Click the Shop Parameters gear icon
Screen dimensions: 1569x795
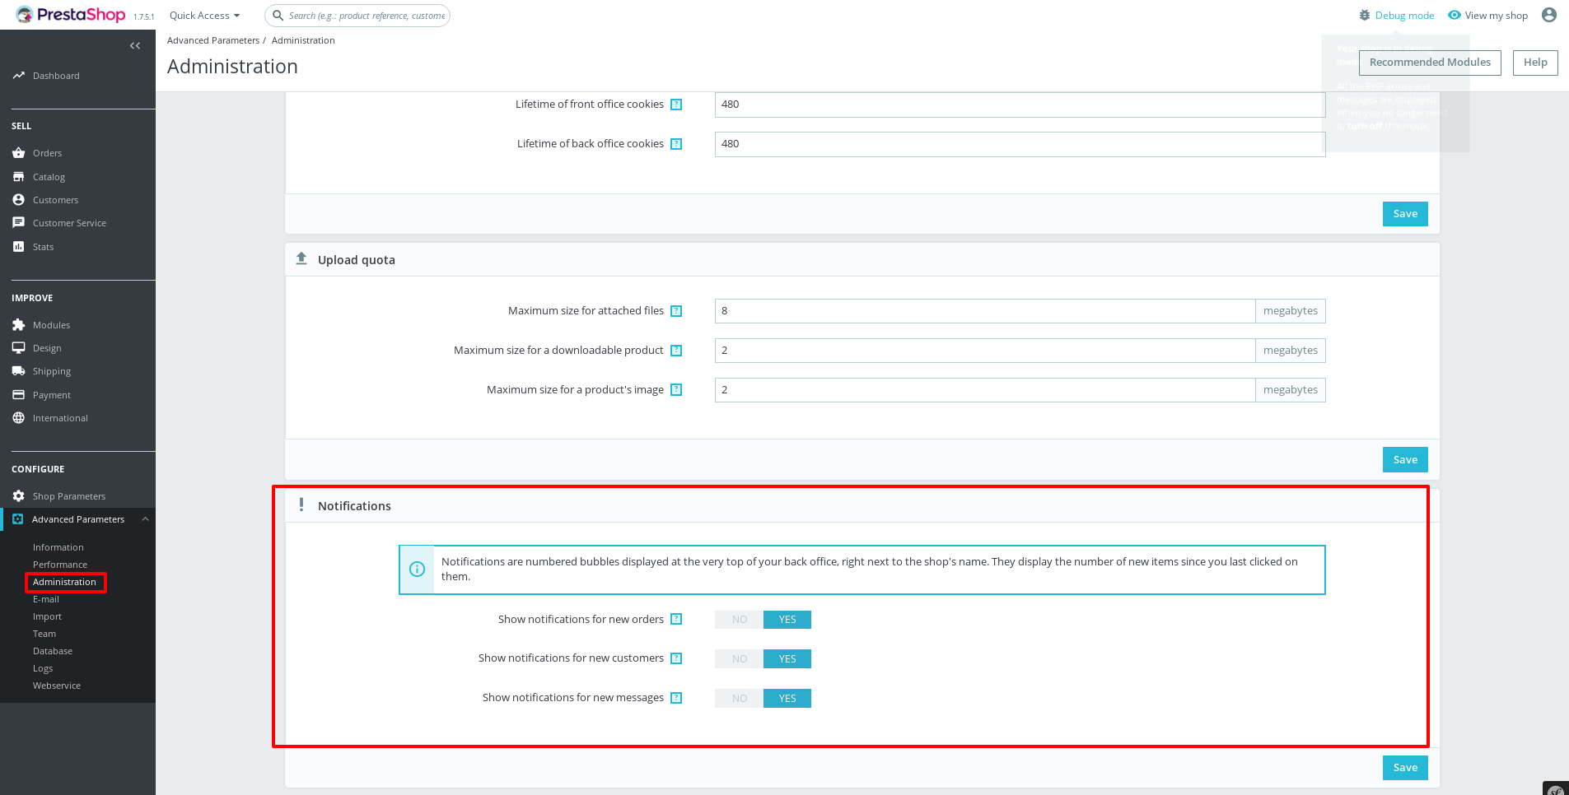pyautogui.click(x=19, y=496)
